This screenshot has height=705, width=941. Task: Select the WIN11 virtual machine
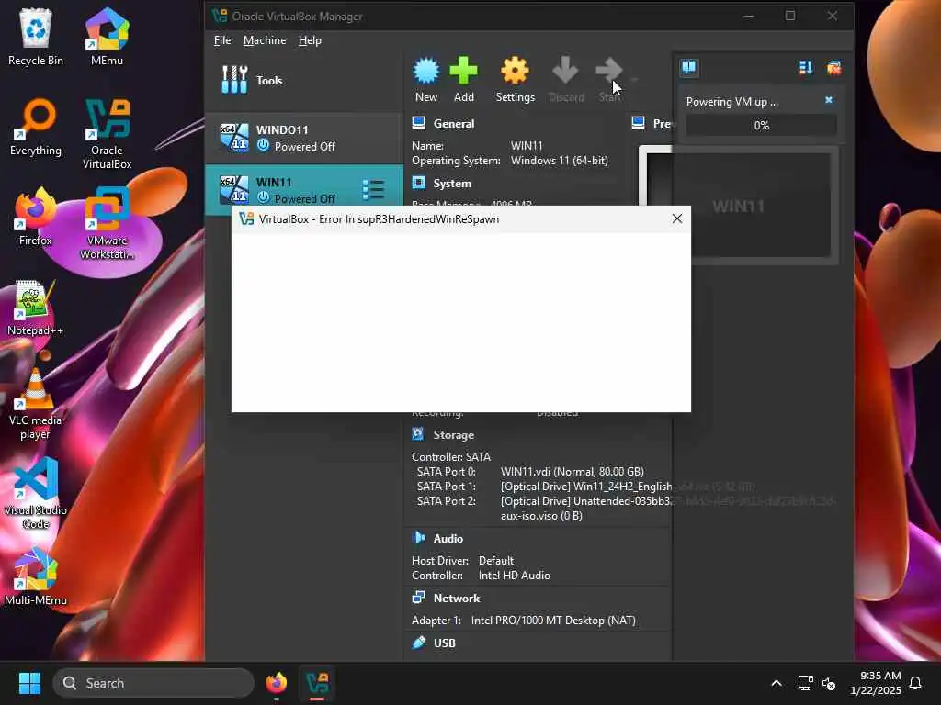304,190
